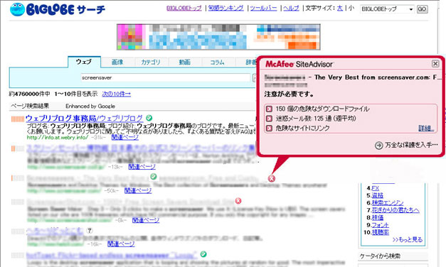Click the question mark rating icon

90,230
